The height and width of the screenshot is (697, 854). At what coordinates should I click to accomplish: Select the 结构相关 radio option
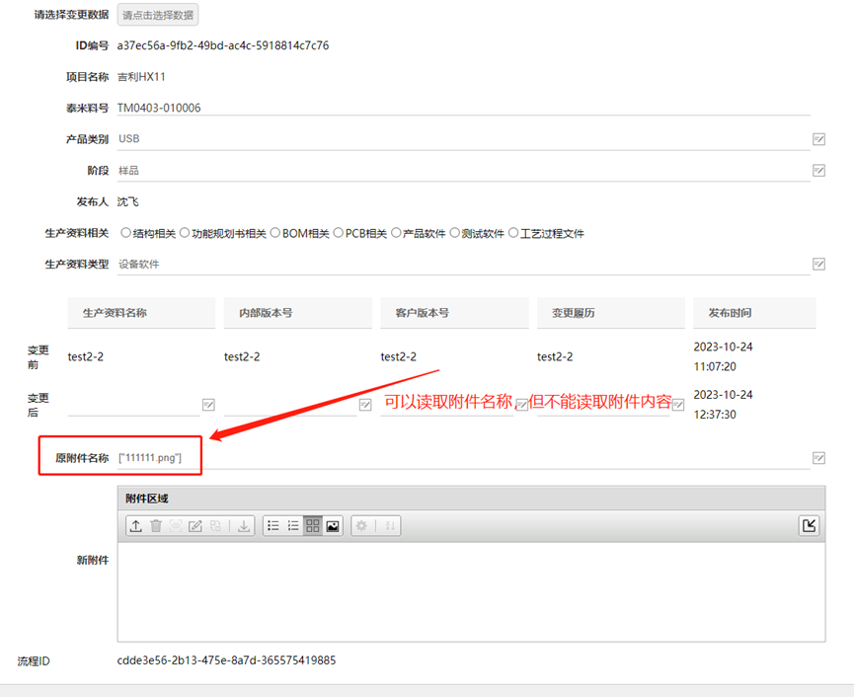(x=125, y=233)
